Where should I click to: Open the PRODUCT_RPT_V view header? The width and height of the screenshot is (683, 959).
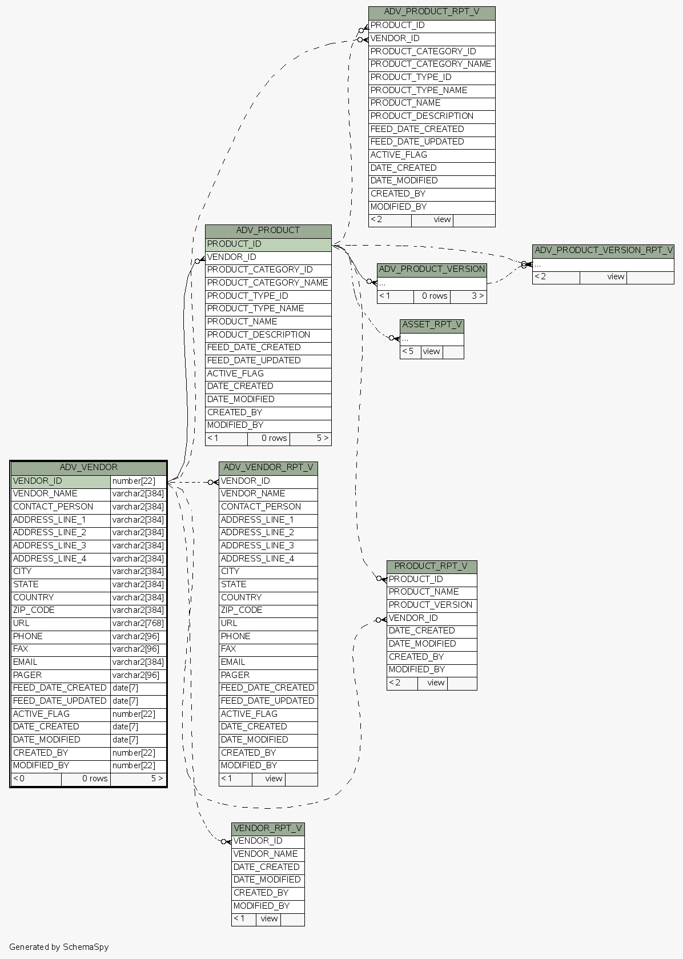[x=431, y=566]
